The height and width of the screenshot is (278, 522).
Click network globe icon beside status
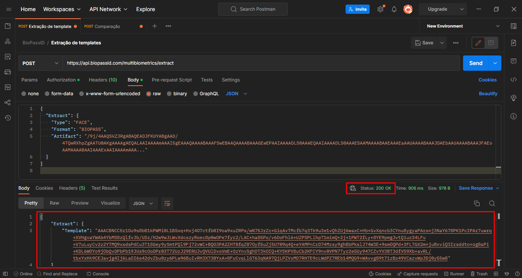coord(353,188)
